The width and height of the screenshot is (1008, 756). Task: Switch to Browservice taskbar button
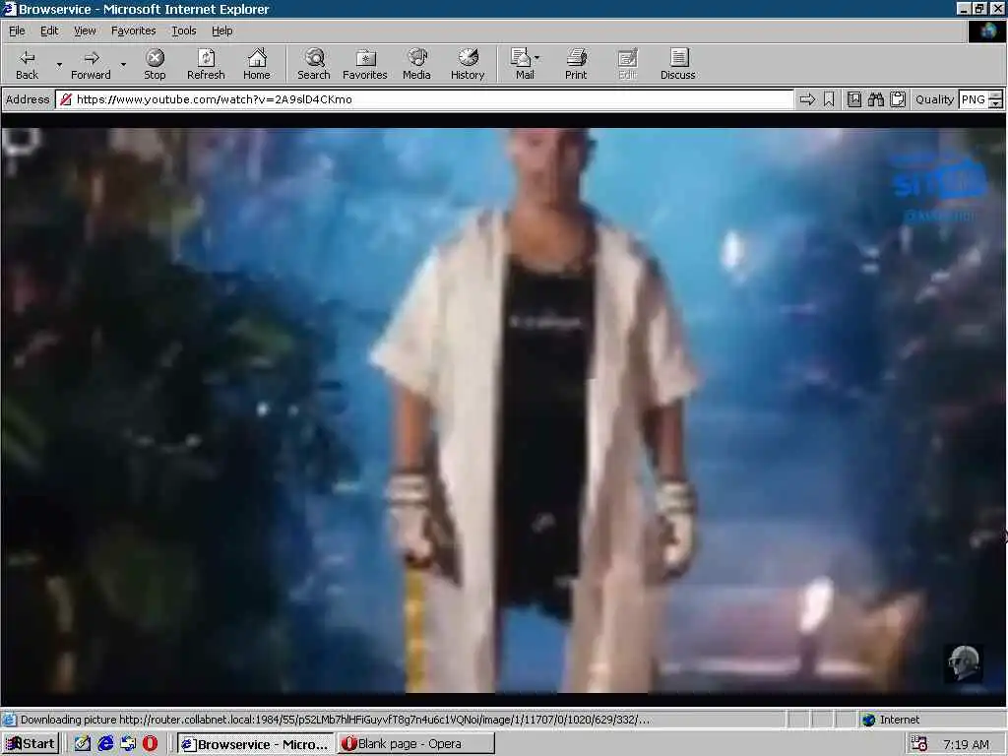(255, 744)
